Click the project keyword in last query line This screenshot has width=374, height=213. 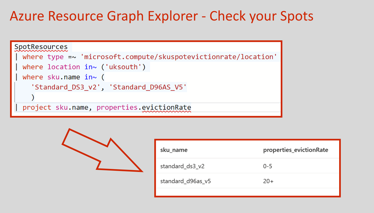pyautogui.click(x=37, y=108)
